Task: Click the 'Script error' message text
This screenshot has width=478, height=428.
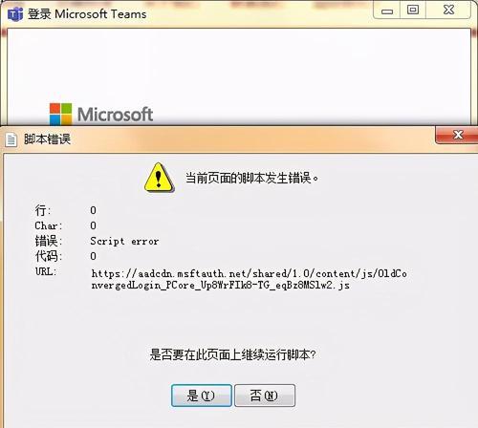Action: pos(124,241)
